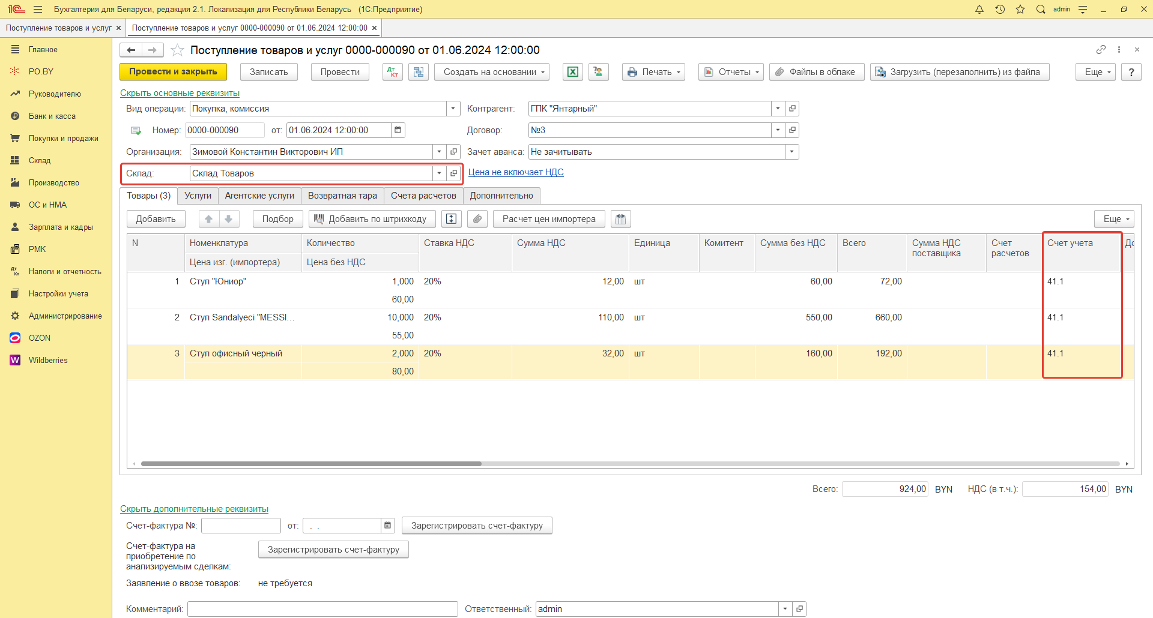Switch to Дополнительно tab
The height and width of the screenshot is (618, 1153).
point(501,196)
